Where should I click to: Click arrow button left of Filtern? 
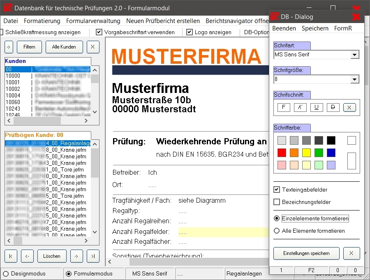(9, 47)
